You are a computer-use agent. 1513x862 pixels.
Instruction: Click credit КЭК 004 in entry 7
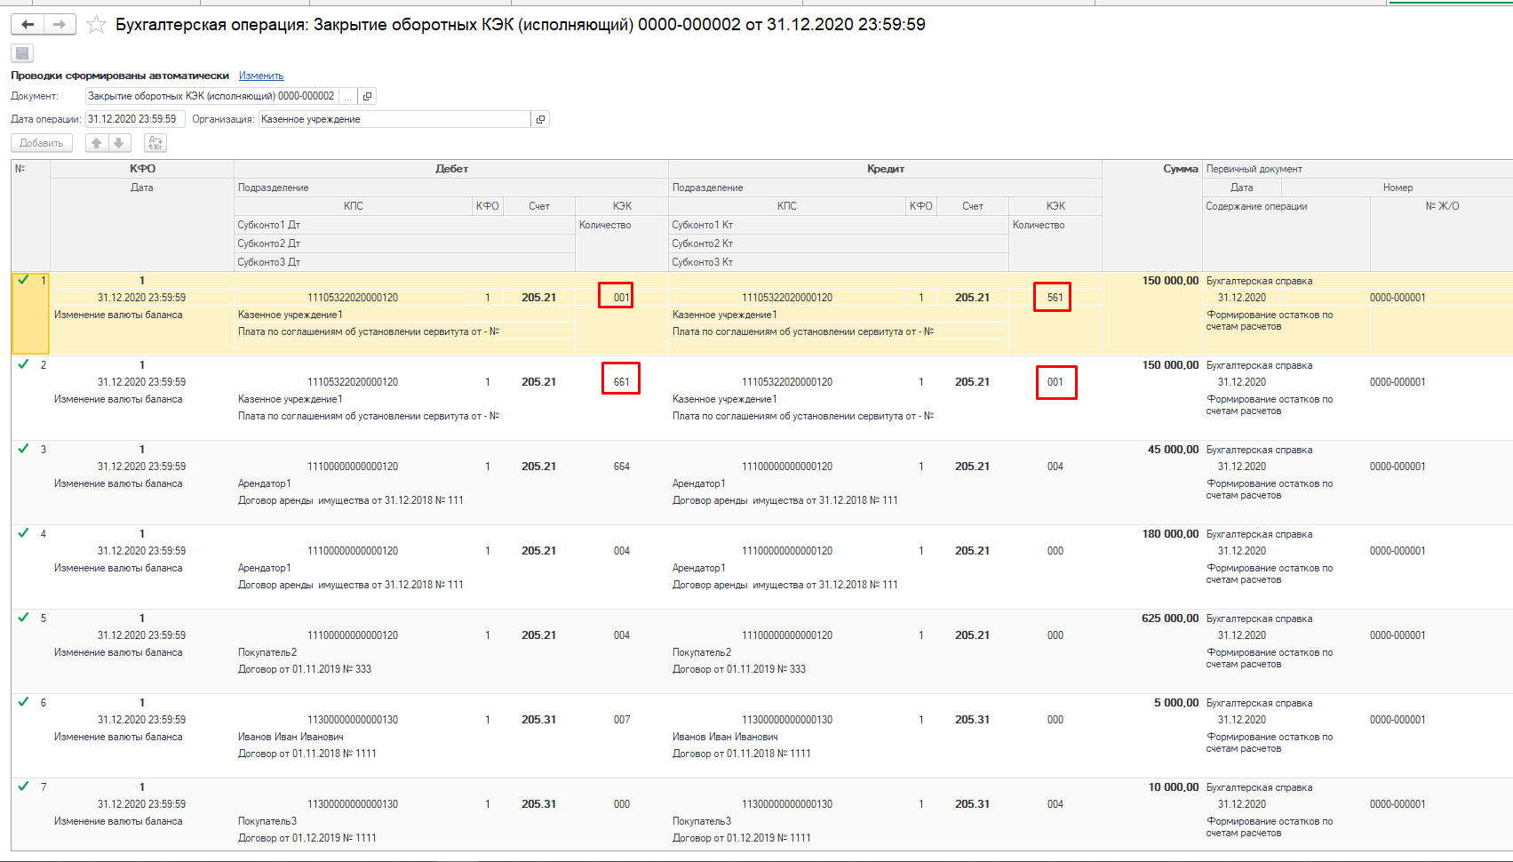click(1055, 804)
